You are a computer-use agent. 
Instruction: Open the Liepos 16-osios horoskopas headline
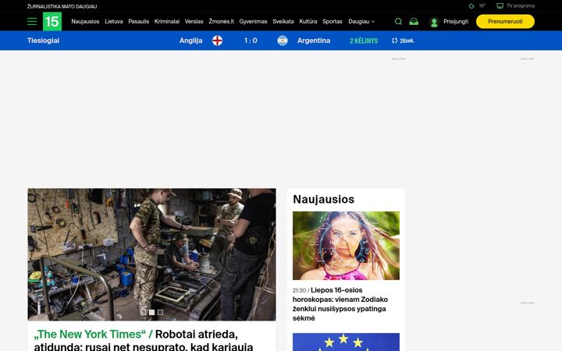click(340, 304)
